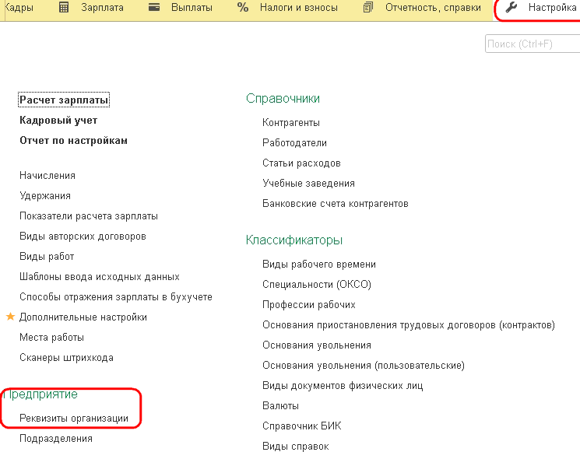The width and height of the screenshot is (580, 452).
Task: Open Основания приостановления трудовых договоров (контрактов)
Action: [409, 325]
